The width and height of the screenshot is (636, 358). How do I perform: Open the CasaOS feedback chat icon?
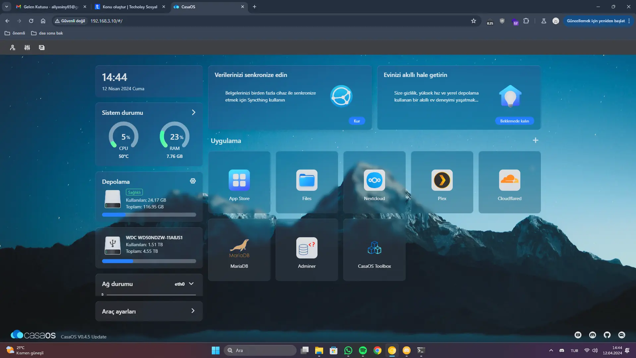point(578,335)
